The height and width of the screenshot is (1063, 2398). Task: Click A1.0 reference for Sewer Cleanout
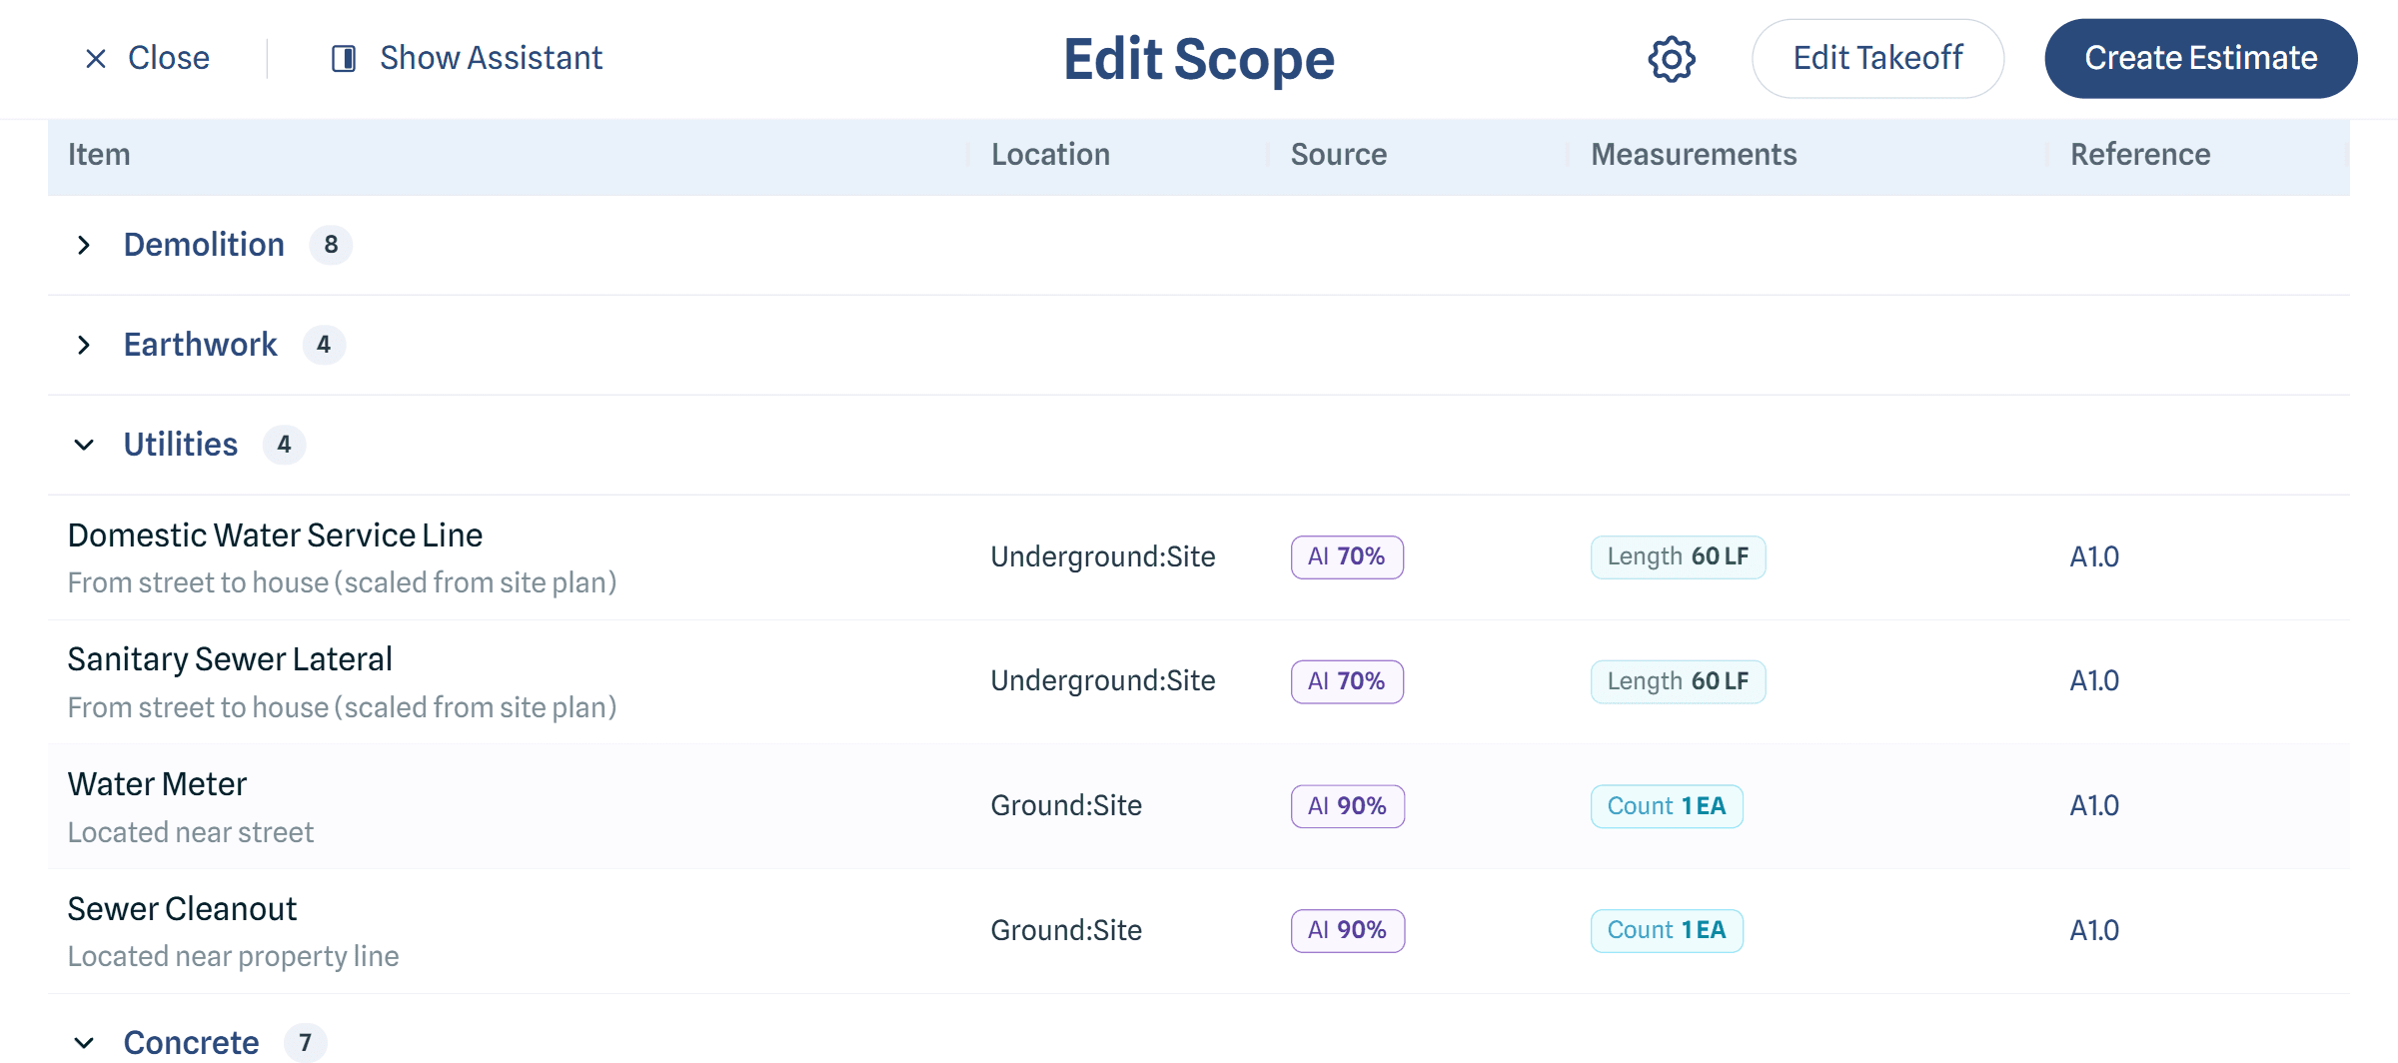[x=2094, y=930]
